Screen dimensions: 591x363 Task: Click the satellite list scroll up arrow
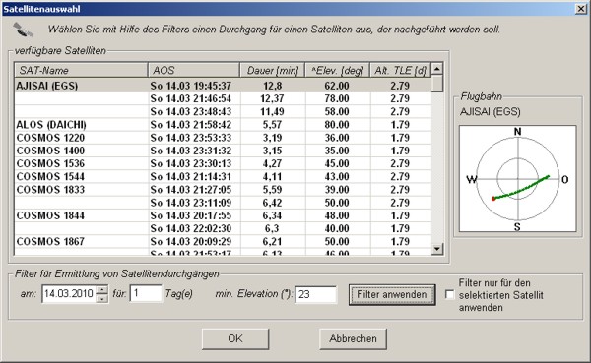[437, 69]
